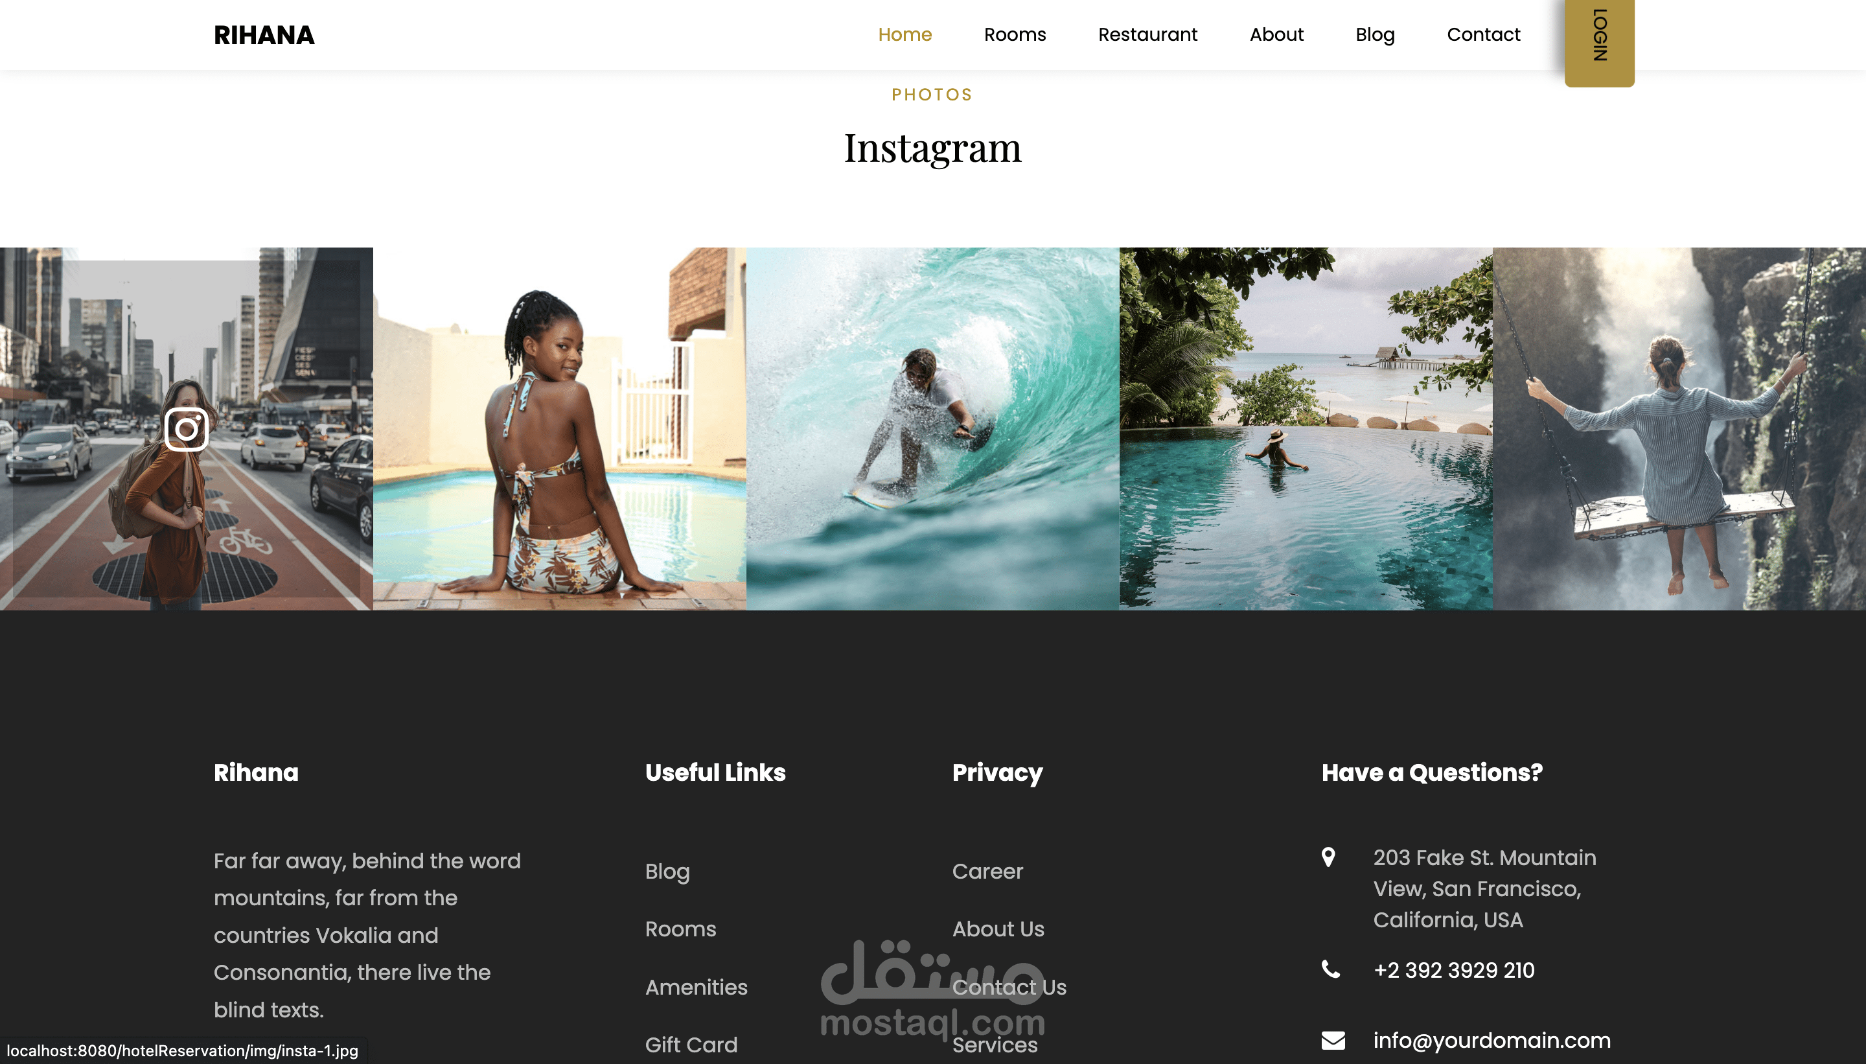This screenshot has height=1064, width=1866.
Task: Follow the Career link under Privacy
Action: coord(987,871)
